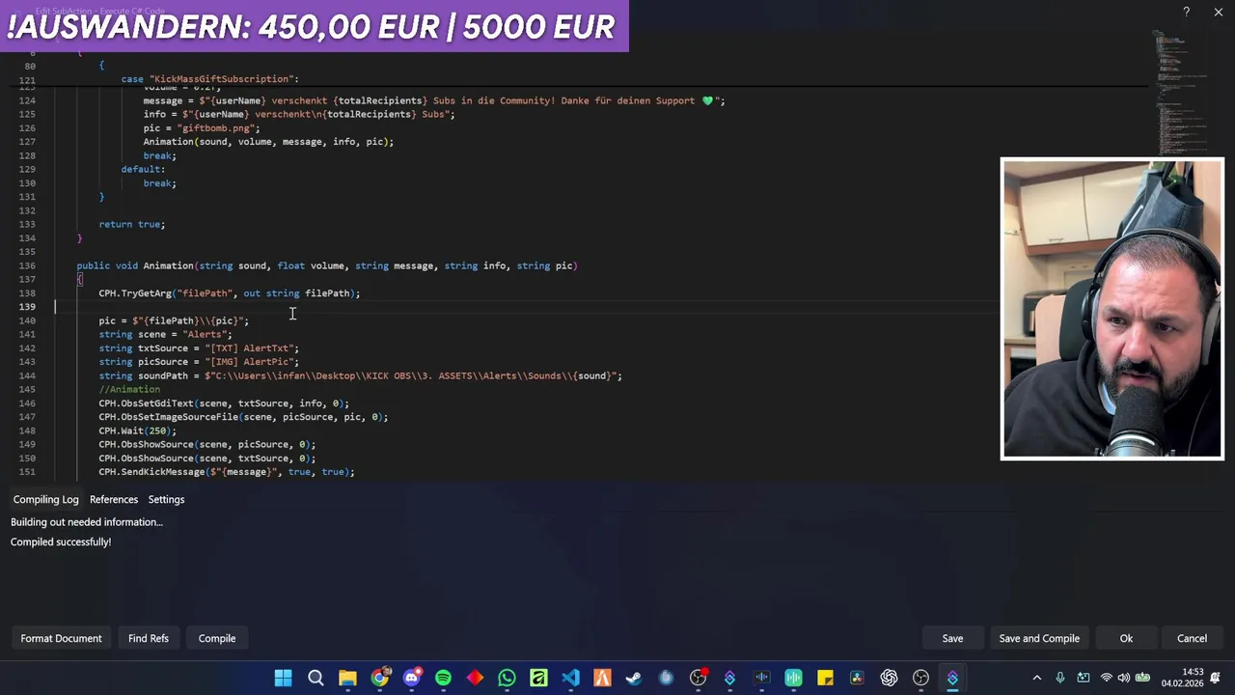The width and height of the screenshot is (1235, 695).
Task: Select the highlighted Streamer.bot taskbar icon
Action: click(x=952, y=678)
